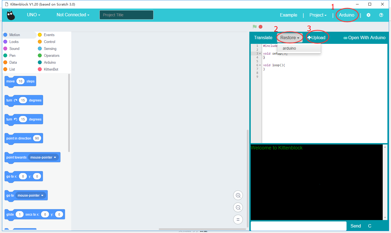
Task: Click the glide secs value 1
Action: coord(20,215)
